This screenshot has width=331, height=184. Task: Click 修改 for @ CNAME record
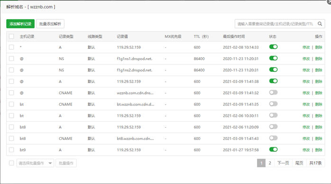(306, 93)
